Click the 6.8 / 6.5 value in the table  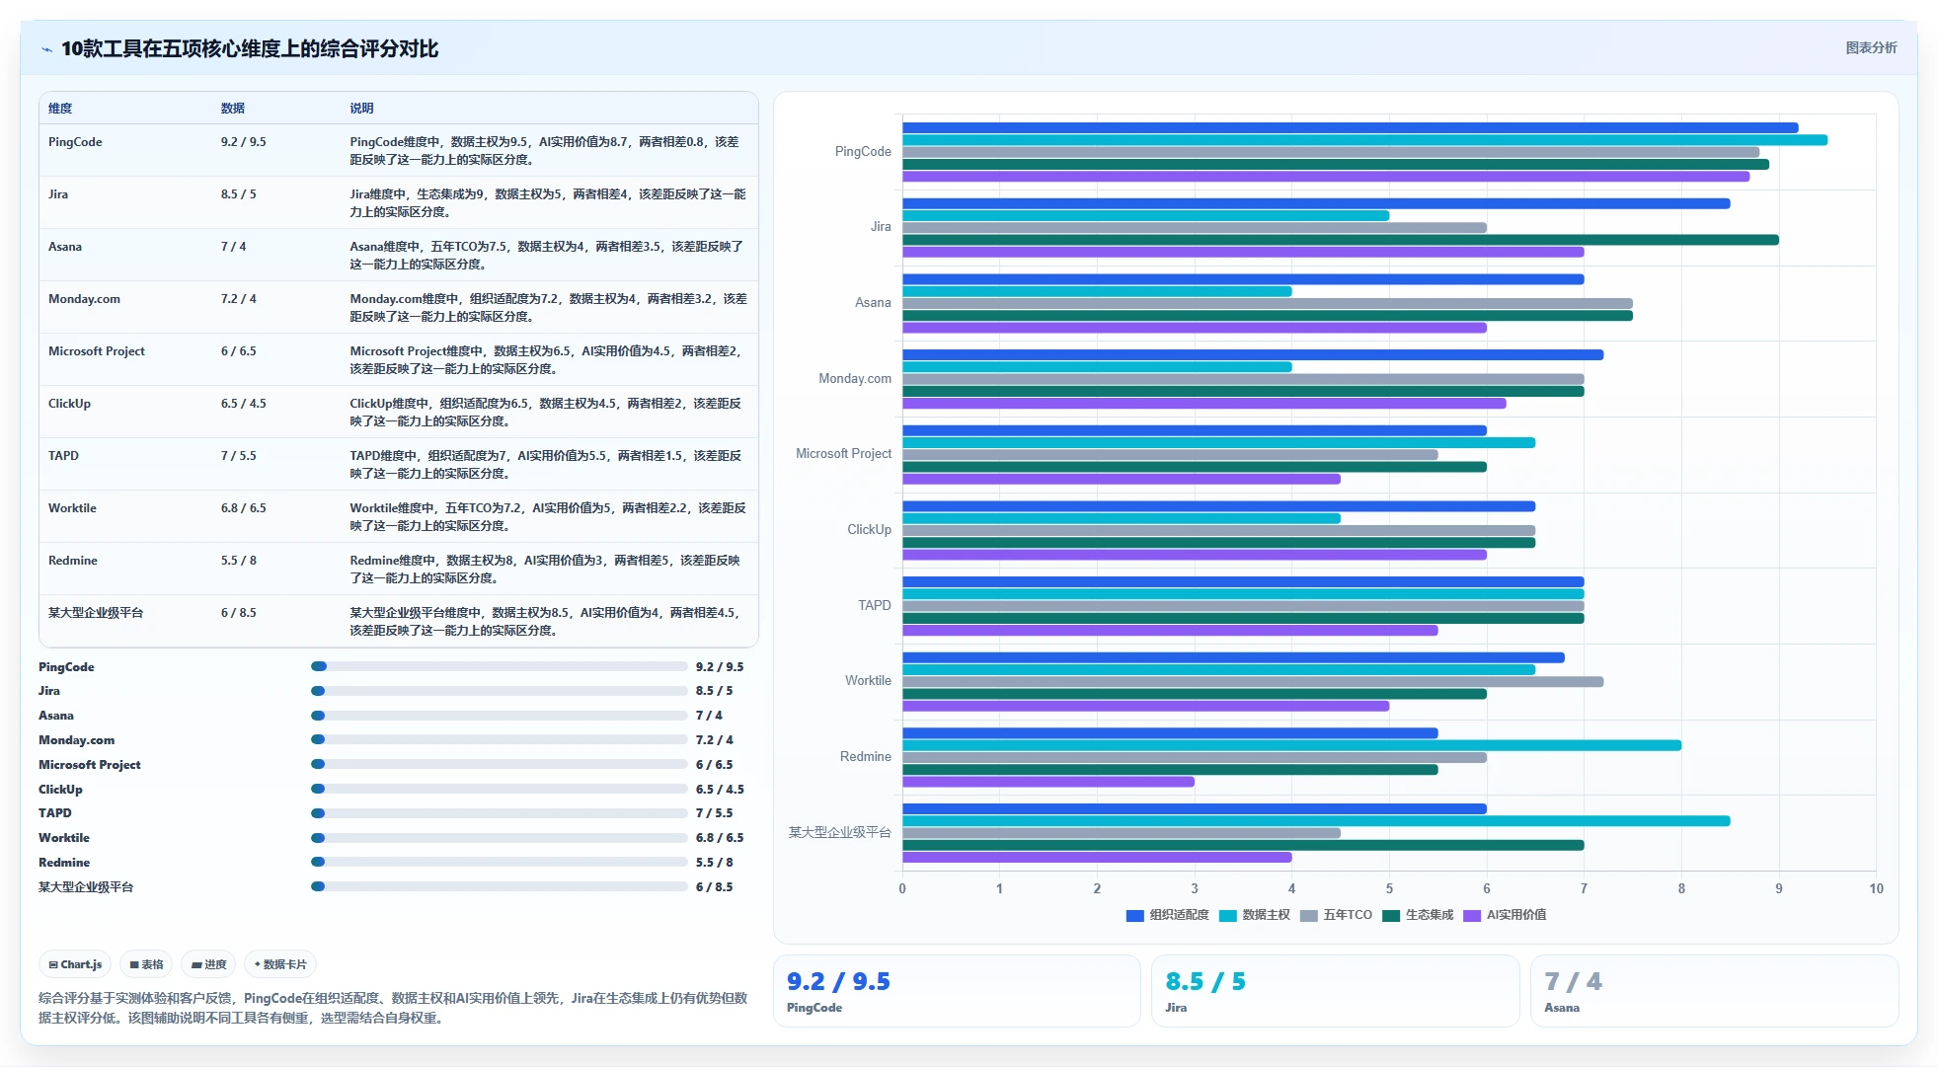tap(244, 508)
